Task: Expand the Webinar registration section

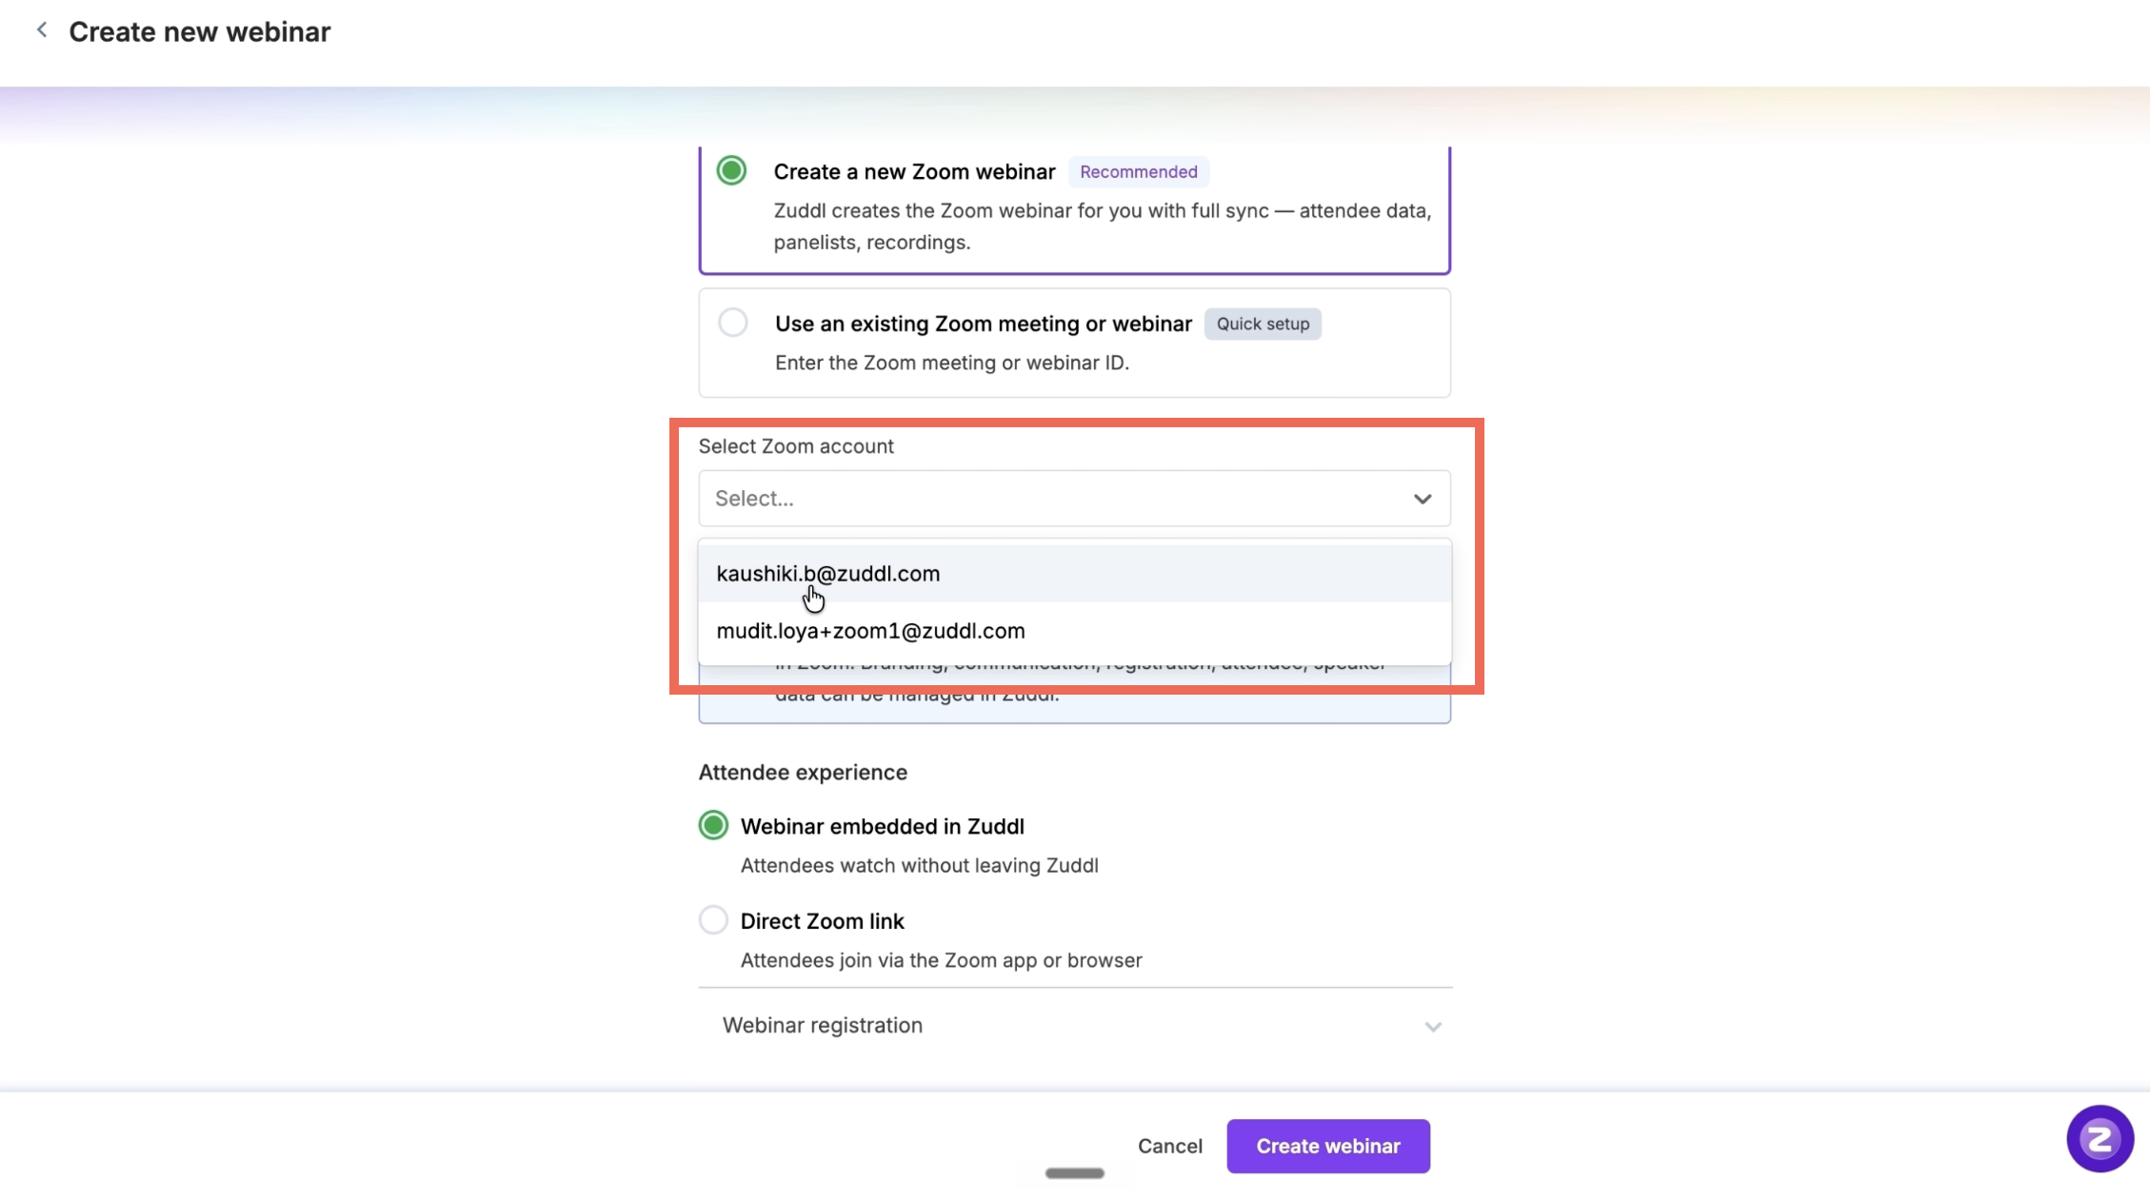Action: (x=1074, y=1026)
